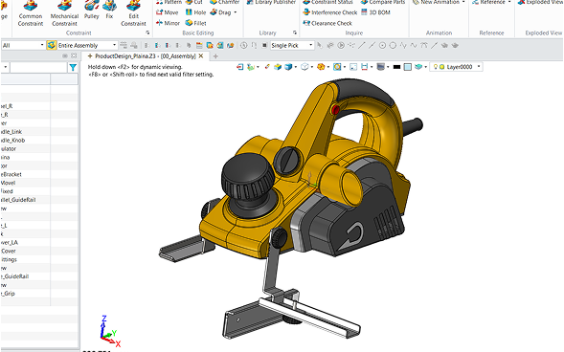
Task: Select the Mechanical Constraint tool
Action: (x=64, y=13)
